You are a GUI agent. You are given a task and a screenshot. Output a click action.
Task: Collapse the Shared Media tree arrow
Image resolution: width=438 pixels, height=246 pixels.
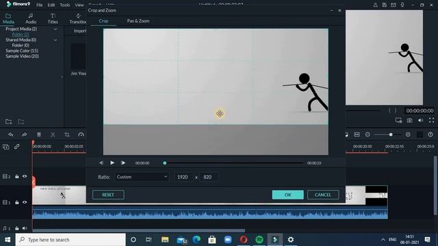pyautogui.click(x=55, y=40)
